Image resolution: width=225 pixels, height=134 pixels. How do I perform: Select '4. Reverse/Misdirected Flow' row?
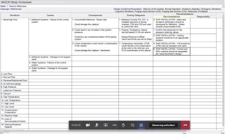tap(14, 80)
